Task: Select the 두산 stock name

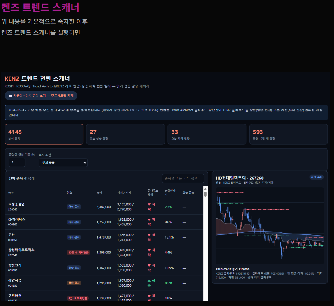Action: [11, 235]
